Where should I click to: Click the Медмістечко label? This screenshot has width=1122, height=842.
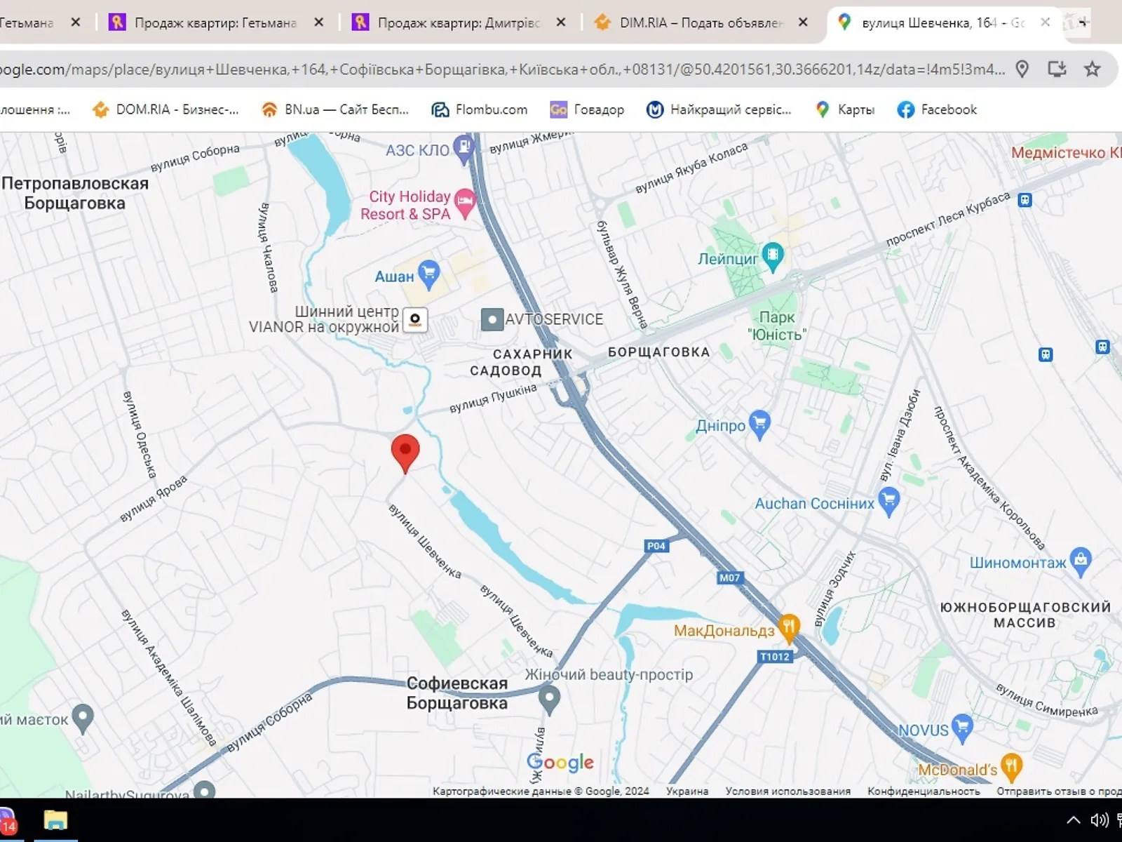tap(1066, 152)
